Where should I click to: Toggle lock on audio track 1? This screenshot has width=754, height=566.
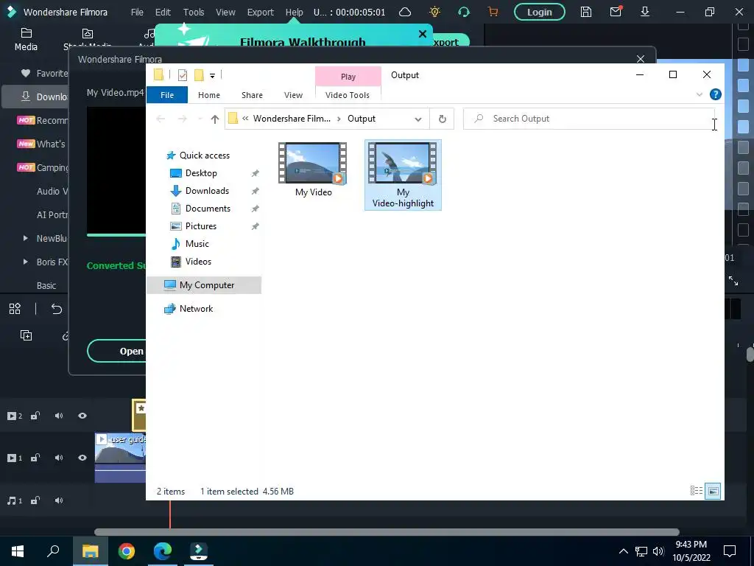pyautogui.click(x=35, y=500)
